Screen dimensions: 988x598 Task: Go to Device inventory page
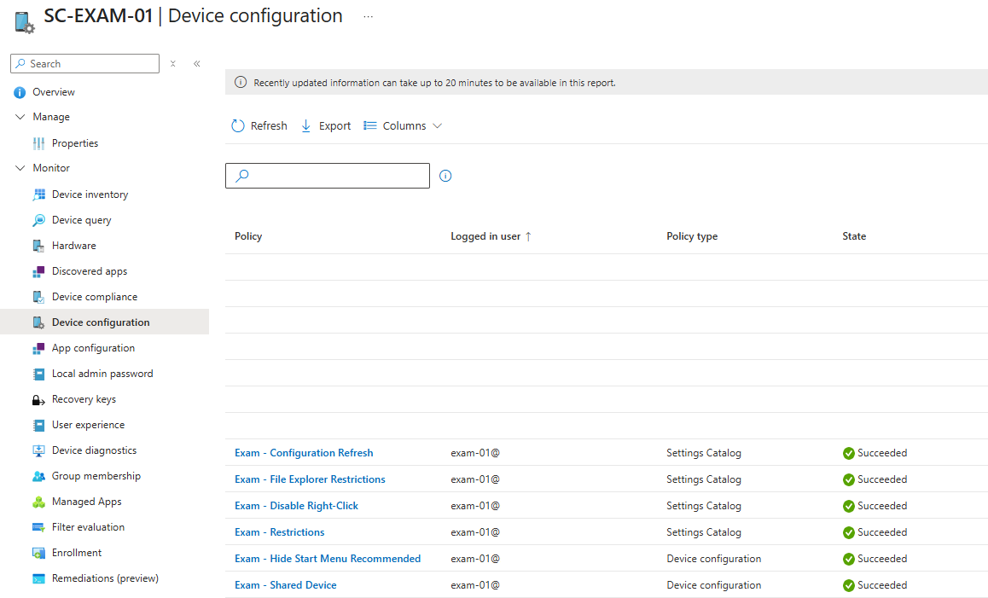[x=90, y=194]
